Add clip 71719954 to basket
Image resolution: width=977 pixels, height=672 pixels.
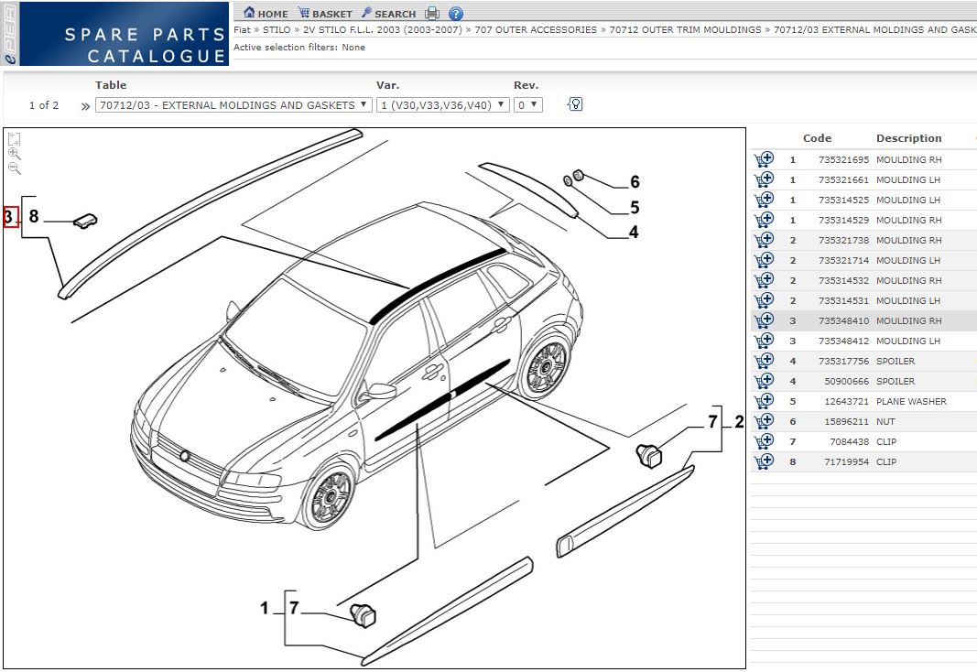(764, 461)
